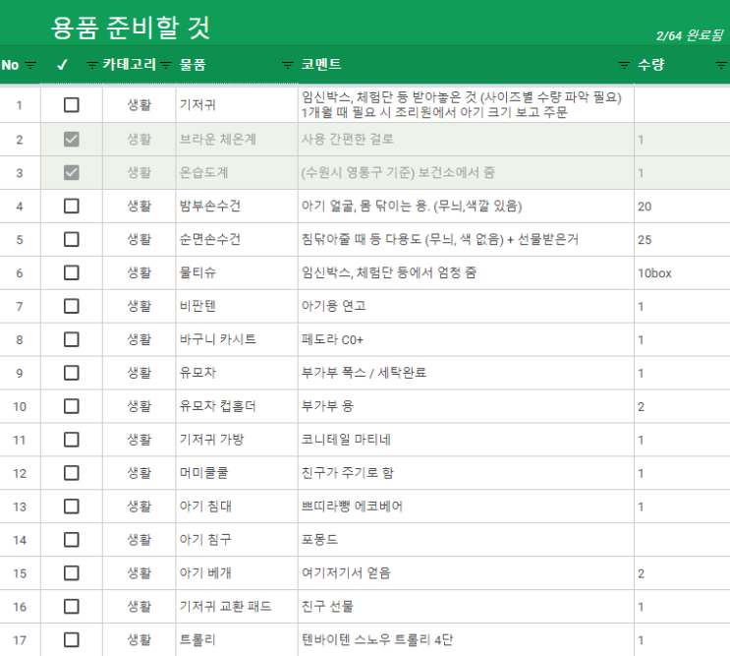Open the filter icon on the 카테고리 column

click(x=166, y=65)
